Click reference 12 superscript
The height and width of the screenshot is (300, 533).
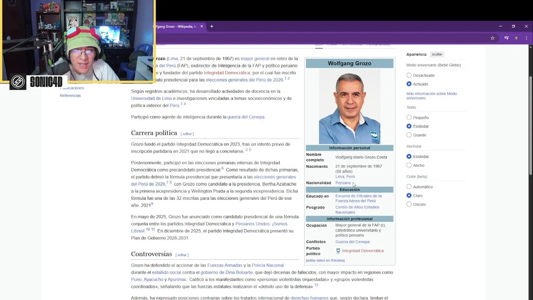(x=316, y=285)
